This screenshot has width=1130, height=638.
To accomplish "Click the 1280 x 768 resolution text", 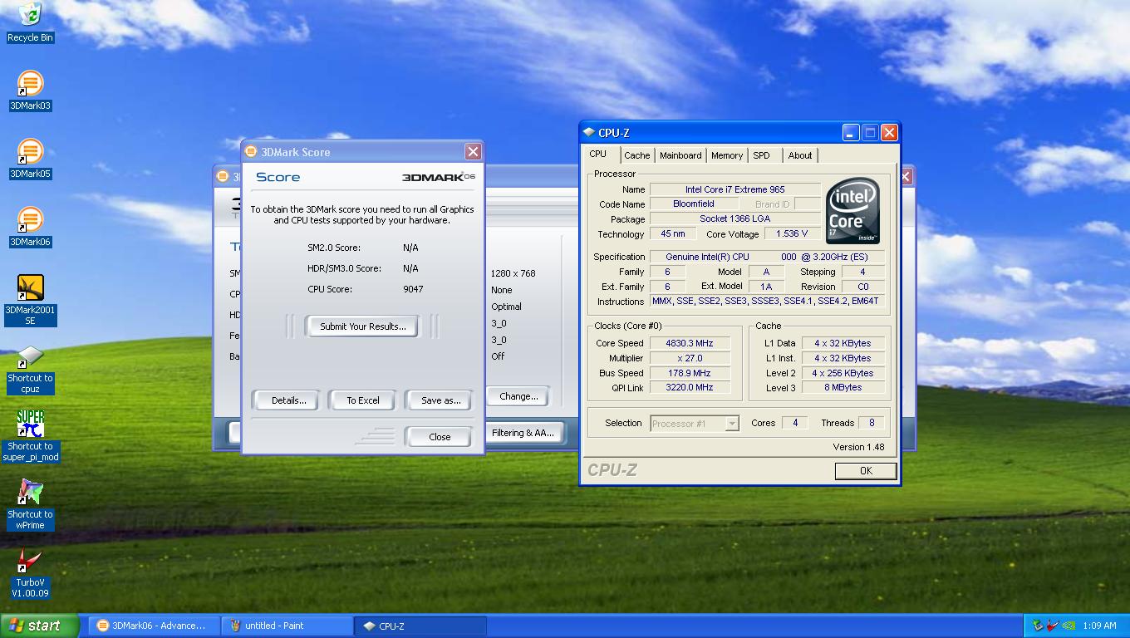I will 513,273.
